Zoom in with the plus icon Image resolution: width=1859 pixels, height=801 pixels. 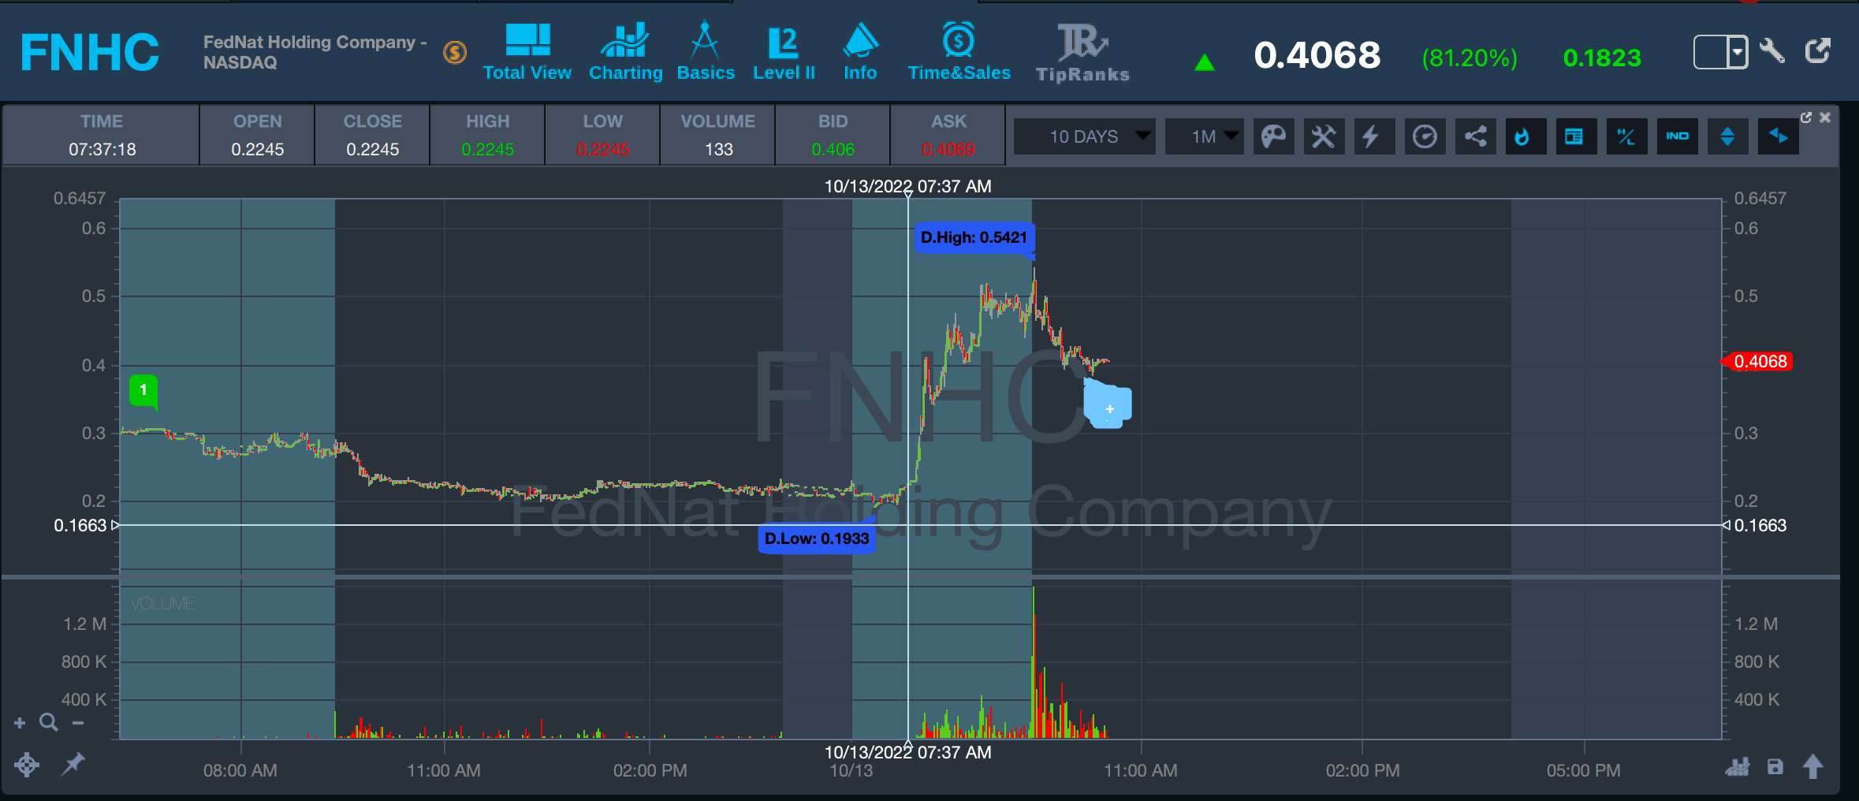pos(20,722)
